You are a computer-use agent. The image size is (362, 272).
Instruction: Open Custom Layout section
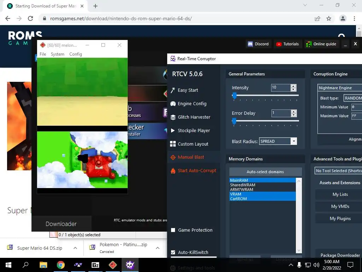(189, 144)
